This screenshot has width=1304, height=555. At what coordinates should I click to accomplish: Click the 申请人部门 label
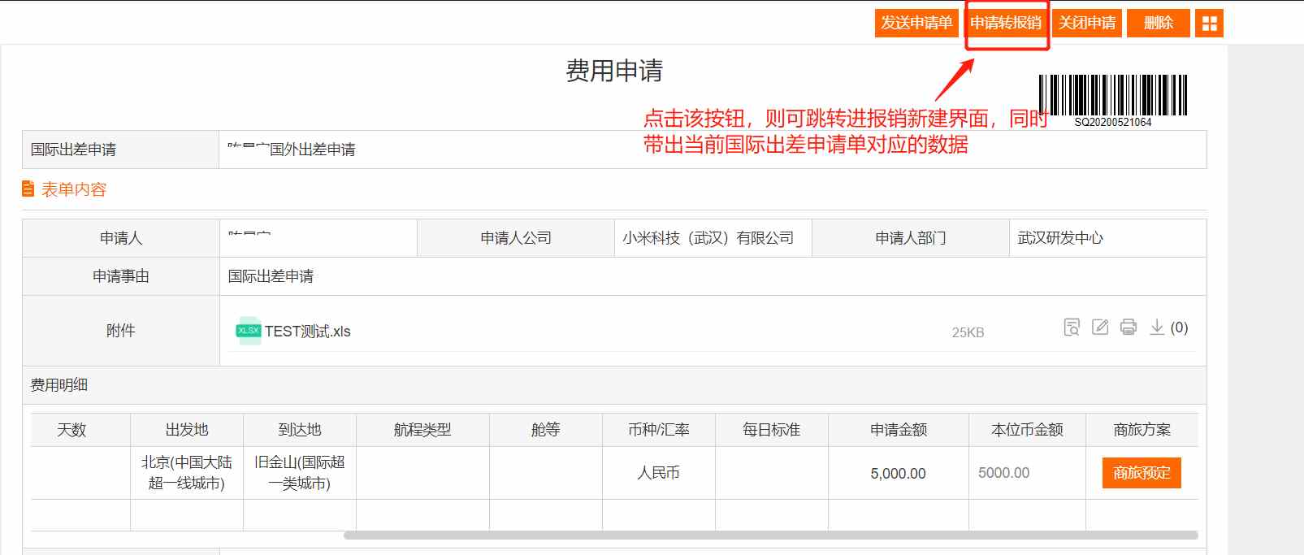[x=911, y=238]
